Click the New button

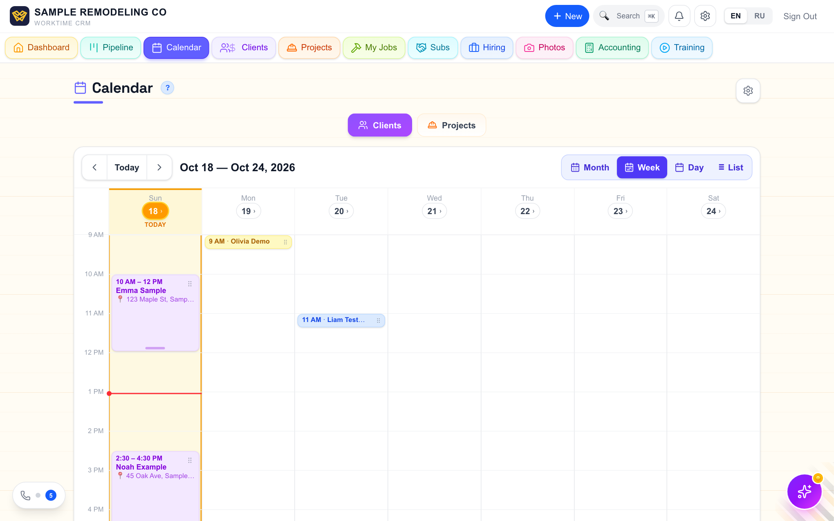(567, 16)
